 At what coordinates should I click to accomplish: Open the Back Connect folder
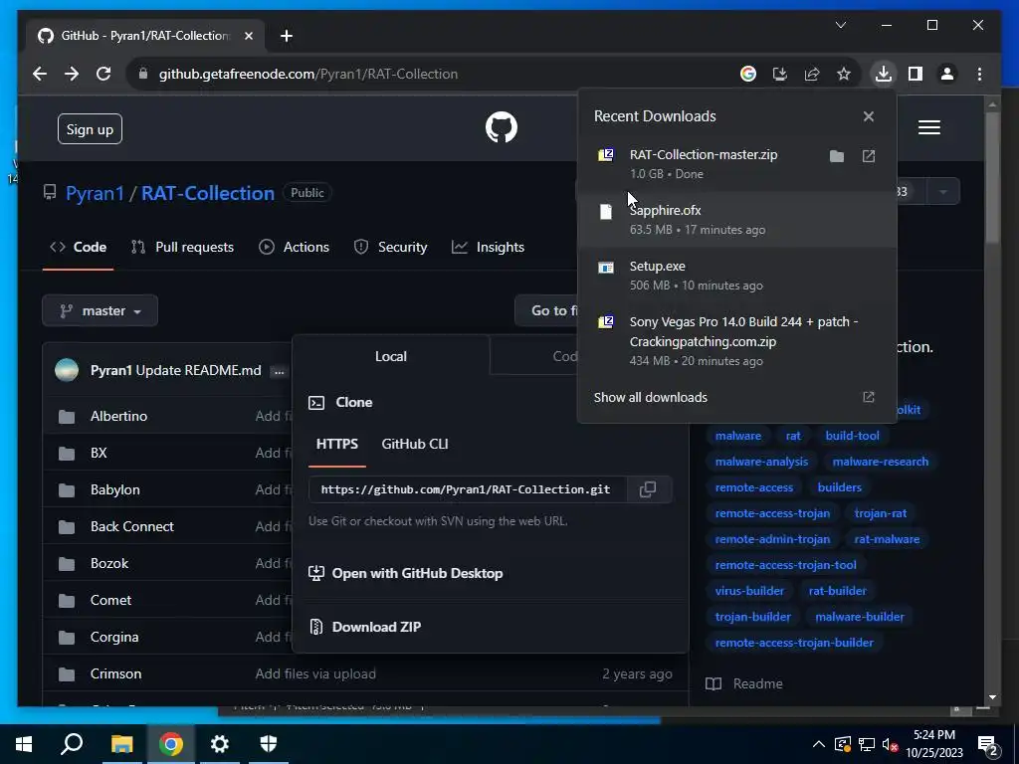[132, 526]
